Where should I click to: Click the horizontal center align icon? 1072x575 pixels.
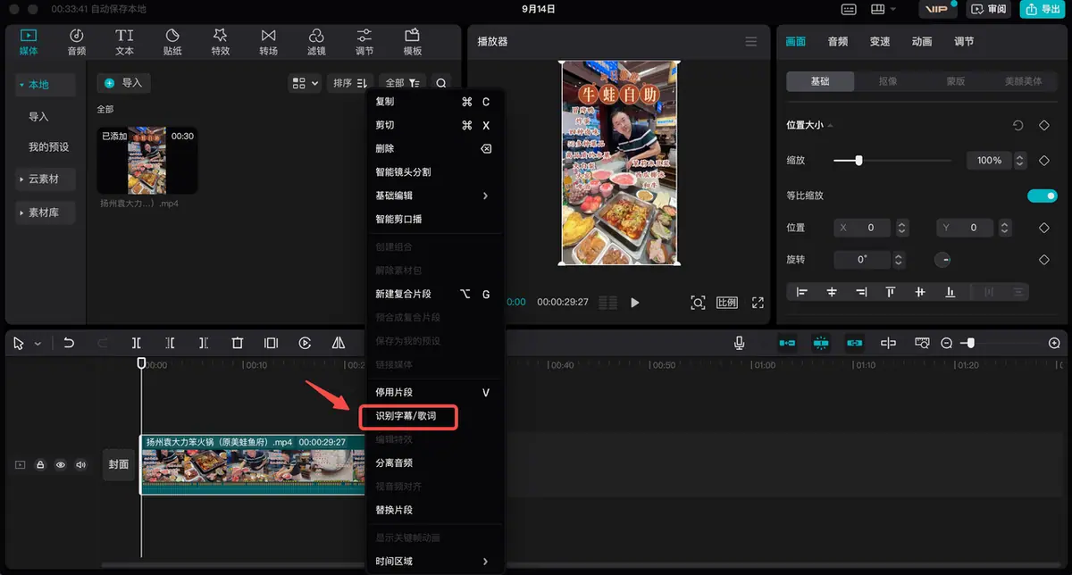pyautogui.click(x=832, y=292)
